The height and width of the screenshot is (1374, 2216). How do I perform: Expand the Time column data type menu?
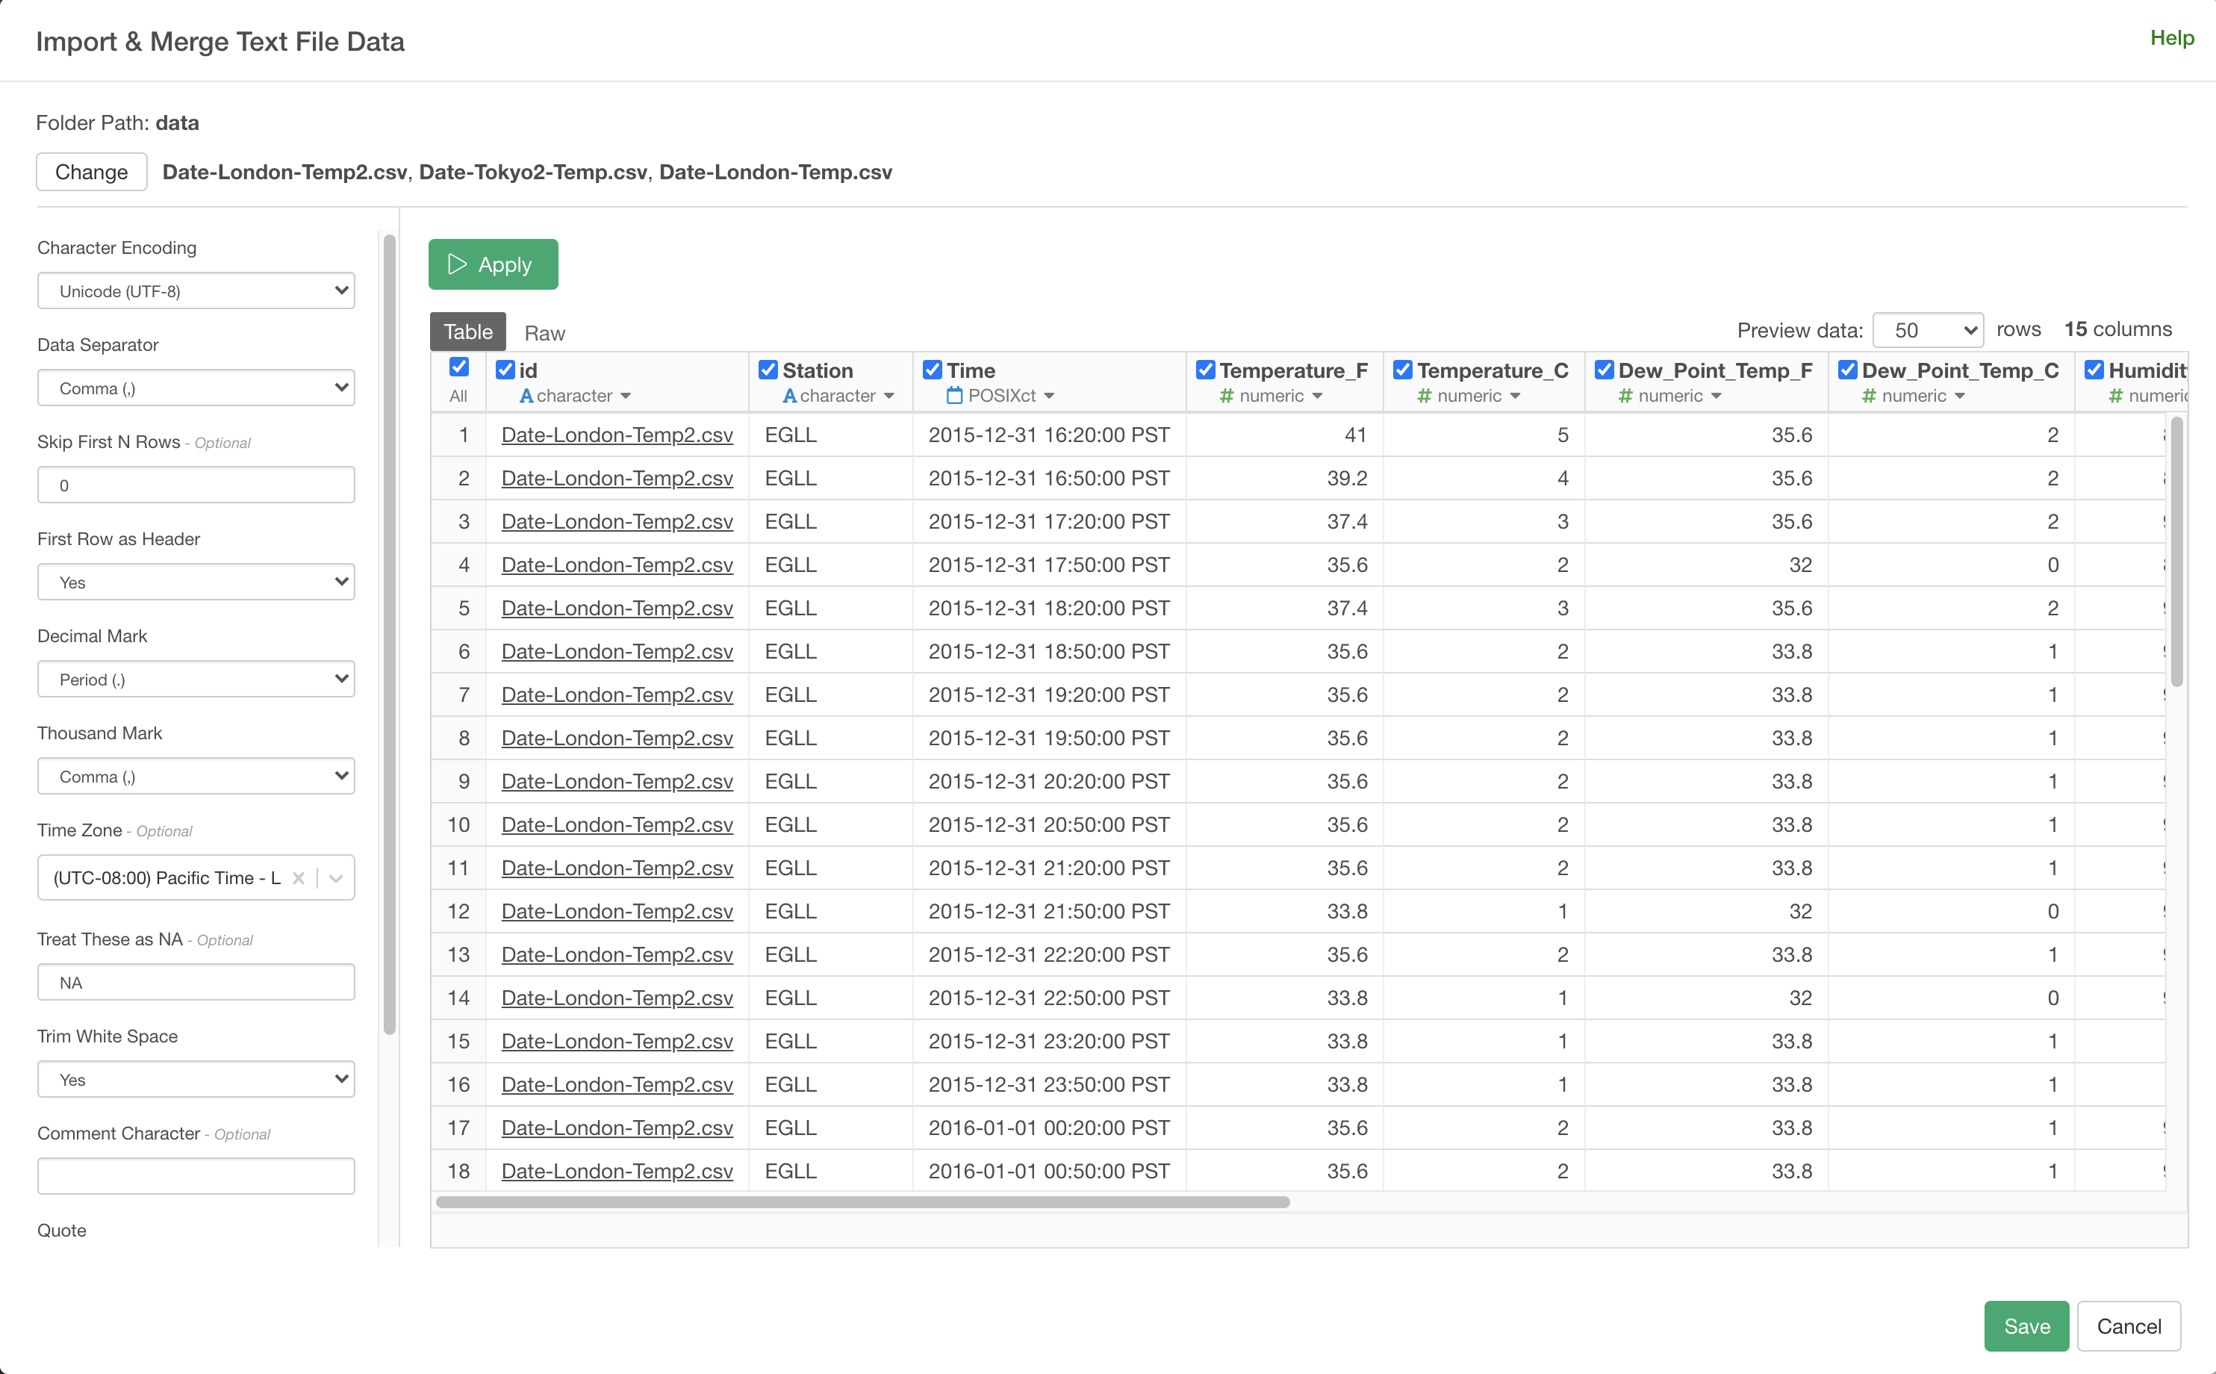pyautogui.click(x=1050, y=397)
